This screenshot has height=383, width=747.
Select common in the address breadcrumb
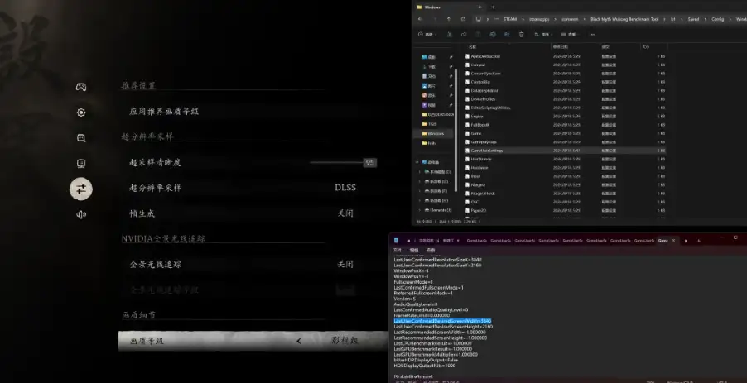570,20
